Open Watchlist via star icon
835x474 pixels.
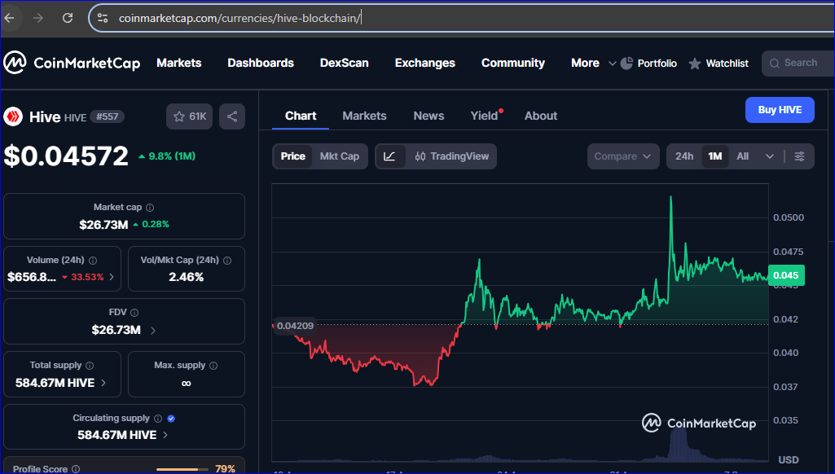click(x=694, y=64)
